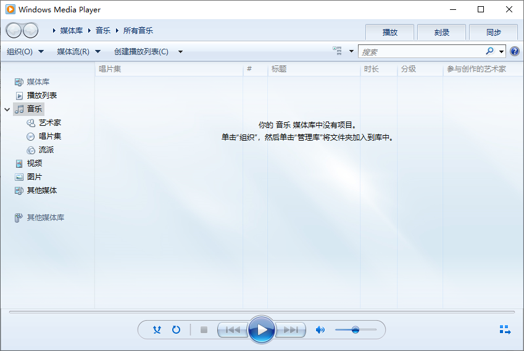Image resolution: width=524 pixels, height=351 pixels.
Task: Sort by 分级 column header
Action: (x=420, y=69)
